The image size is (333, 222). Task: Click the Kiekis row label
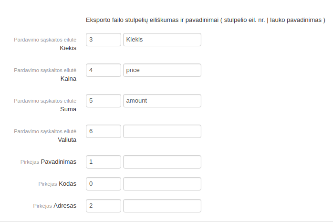pyautogui.click(x=68, y=48)
